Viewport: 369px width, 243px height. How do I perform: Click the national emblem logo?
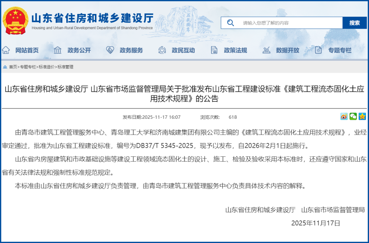point(15,20)
